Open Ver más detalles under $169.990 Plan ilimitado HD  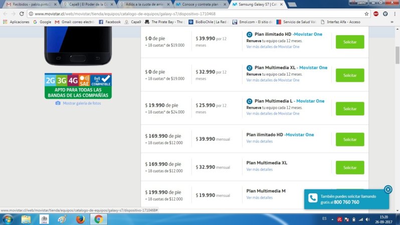tap(259, 141)
